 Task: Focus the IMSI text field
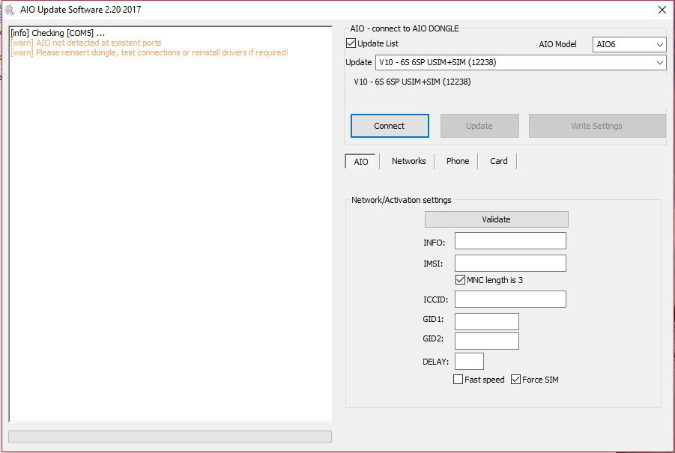510,264
